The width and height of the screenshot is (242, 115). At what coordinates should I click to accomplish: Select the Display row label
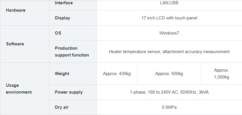point(62,18)
